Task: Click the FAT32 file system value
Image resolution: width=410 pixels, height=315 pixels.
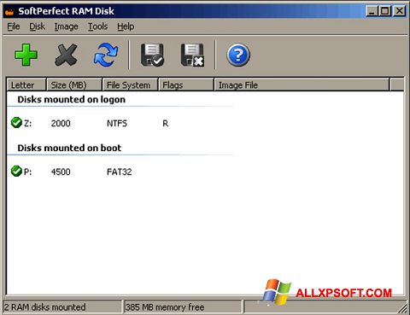Action: click(x=119, y=172)
